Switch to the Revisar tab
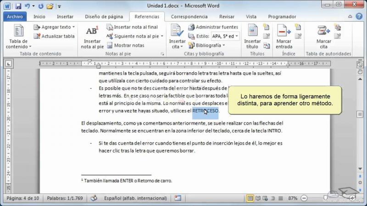The height and width of the screenshot is (206, 367). [x=227, y=16]
